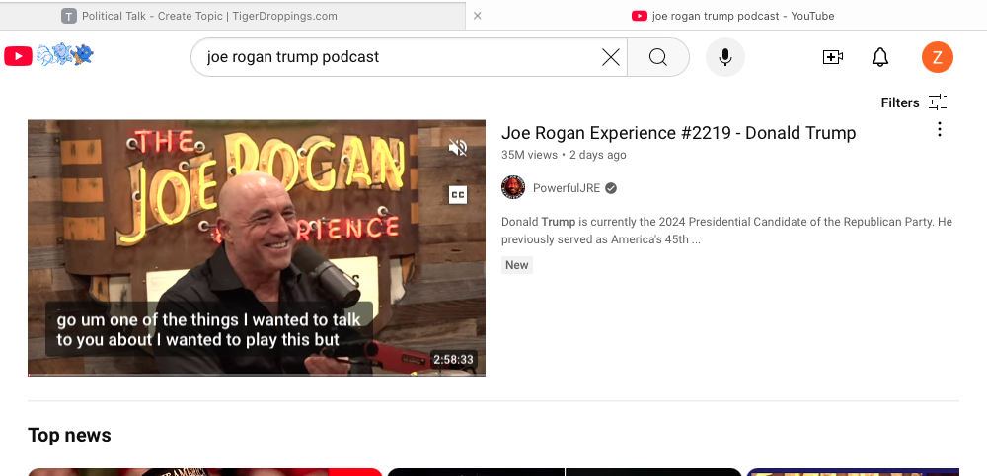
Task: Click the New badge under the description
Action: [x=517, y=265]
